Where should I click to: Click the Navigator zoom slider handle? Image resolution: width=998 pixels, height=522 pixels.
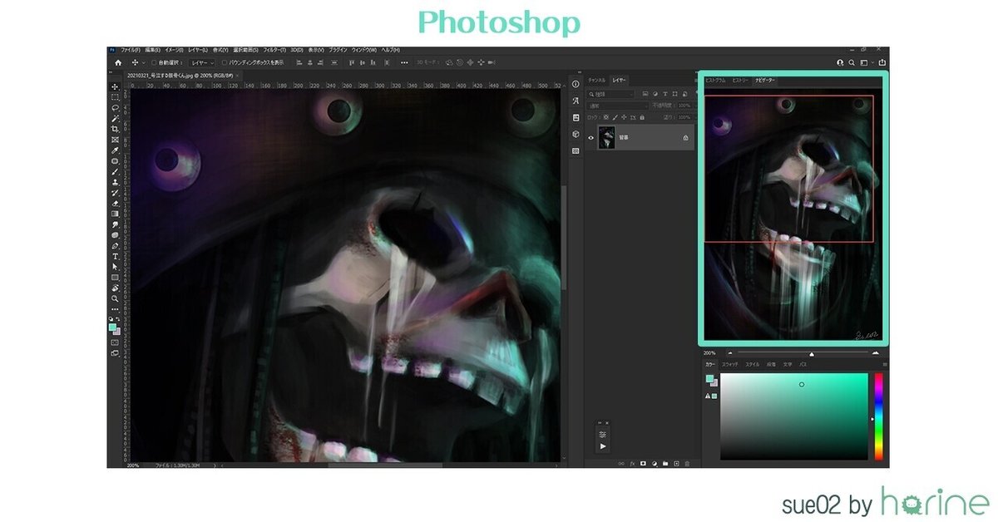(812, 354)
